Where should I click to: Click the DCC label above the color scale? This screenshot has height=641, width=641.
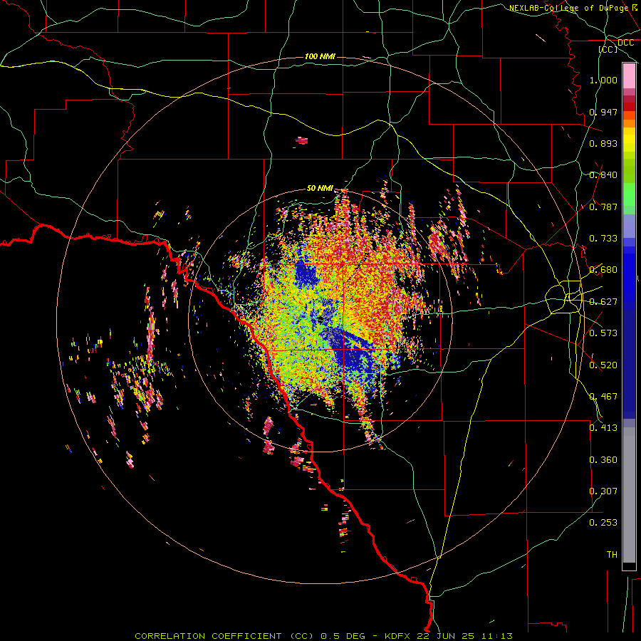pos(625,42)
